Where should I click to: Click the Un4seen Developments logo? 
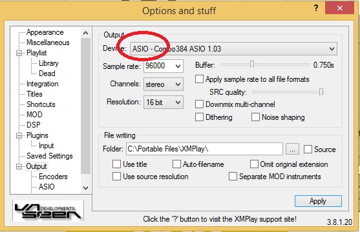point(48,211)
